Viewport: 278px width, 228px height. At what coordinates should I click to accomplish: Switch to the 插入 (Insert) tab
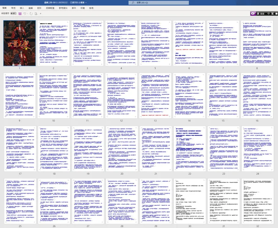[x=22, y=8]
